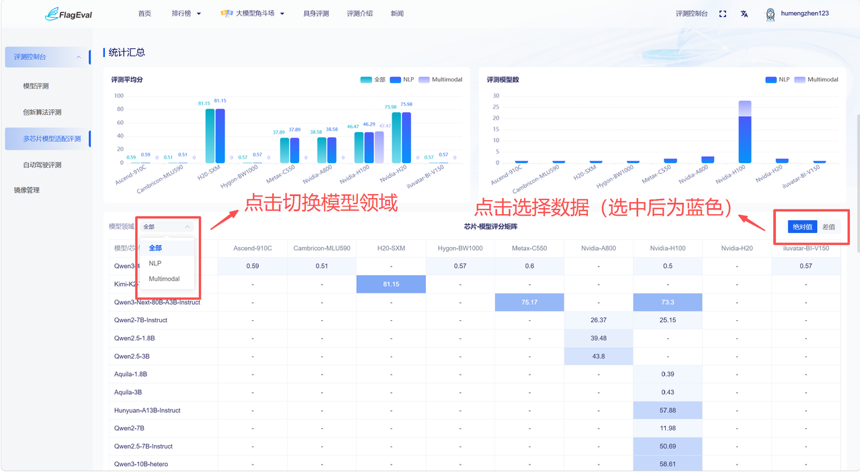Click the Qwen2.5-7B-Instruct row label
Image resolution: width=860 pixels, height=472 pixels.
pyautogui.click(x=144, y=446)
